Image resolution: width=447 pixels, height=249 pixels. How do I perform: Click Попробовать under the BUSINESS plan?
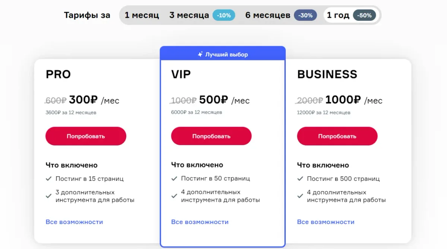point(337,136)
